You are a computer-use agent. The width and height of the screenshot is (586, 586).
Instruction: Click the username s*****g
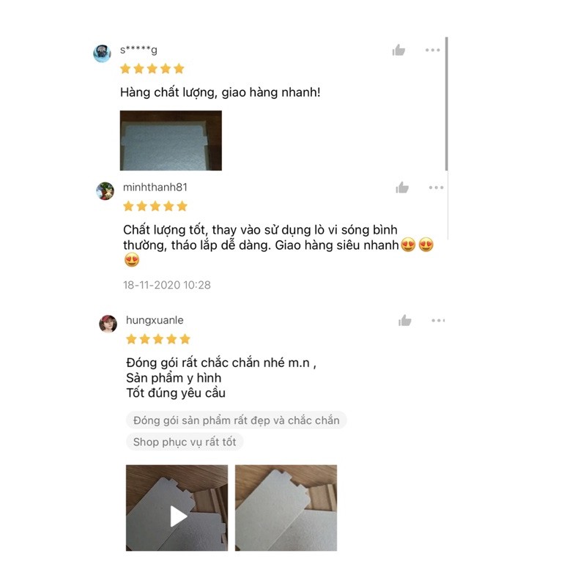click(138, 50)
